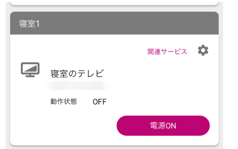Select the operating state OFF text
The image size is (238, 149).
coord(100,102)
